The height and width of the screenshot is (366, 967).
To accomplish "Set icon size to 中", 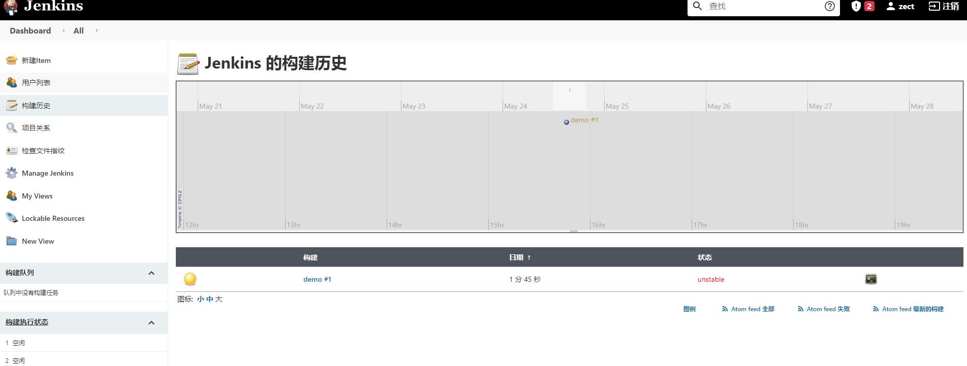I will pyautogui.click(x=210, y=299).
